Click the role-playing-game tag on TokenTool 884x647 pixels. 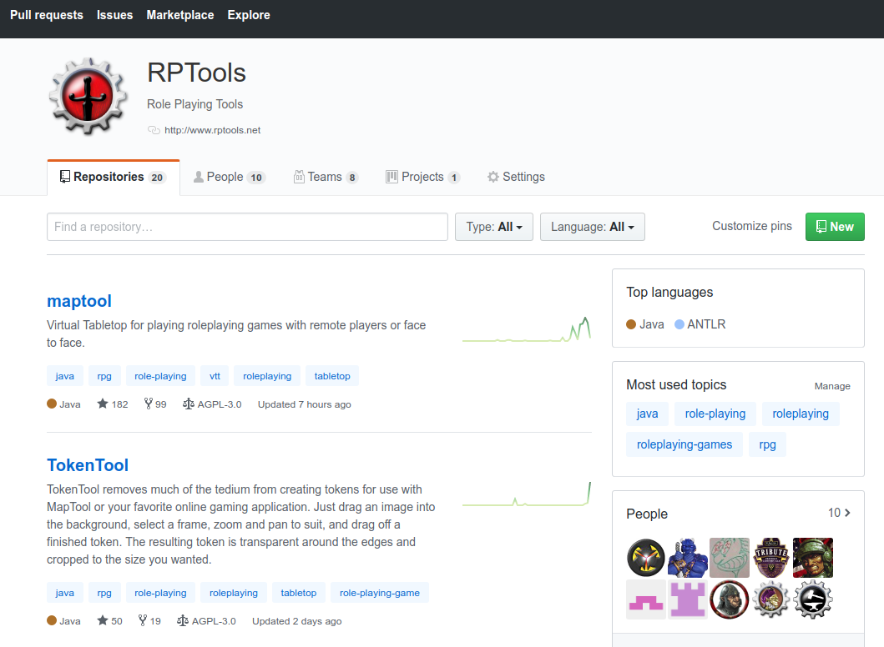[380, 593]
